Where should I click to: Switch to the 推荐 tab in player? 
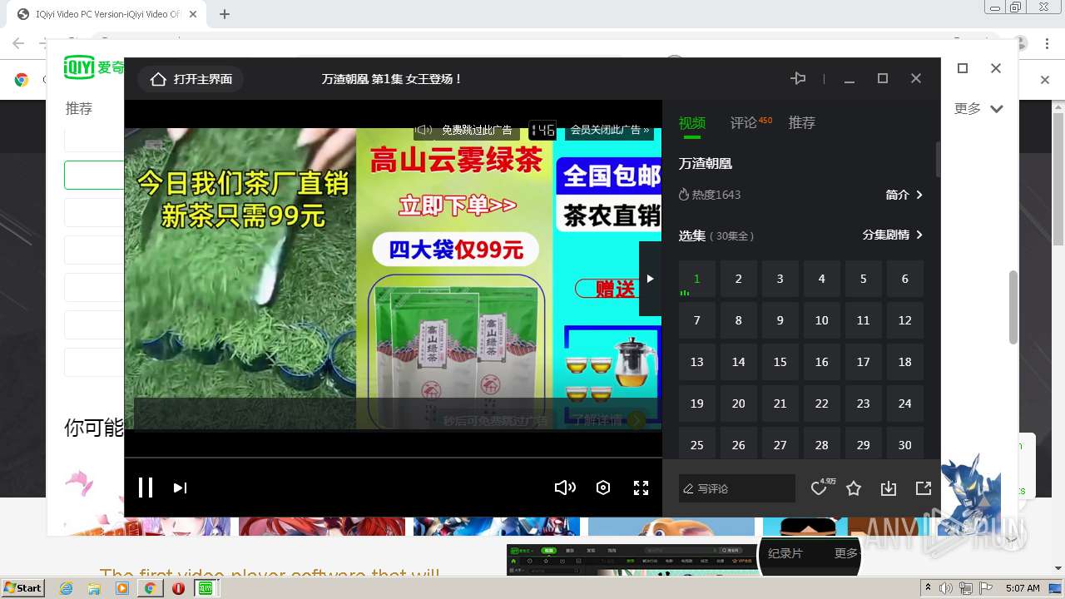tap(802, 123)
